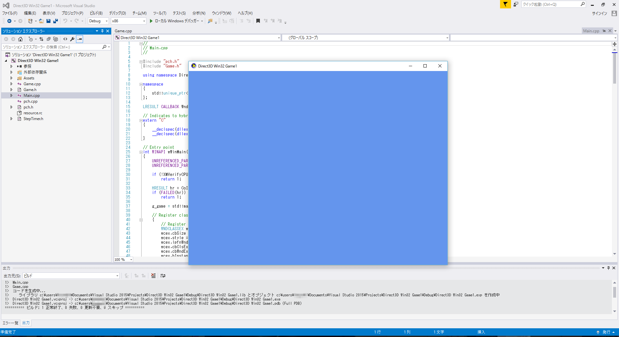Select StepTimer.h in Solution Explorer

[33, 119]
